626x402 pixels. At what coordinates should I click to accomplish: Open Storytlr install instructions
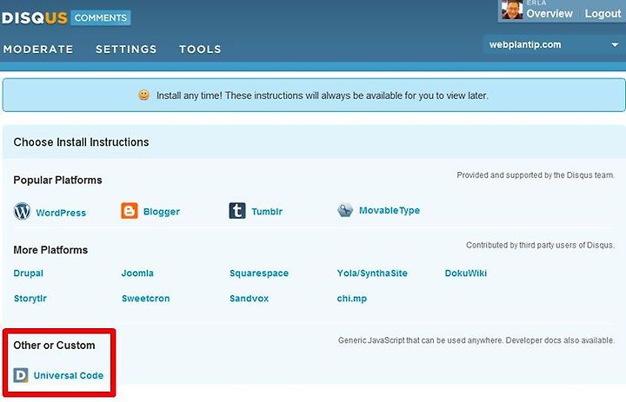click(x=30, y=299)
